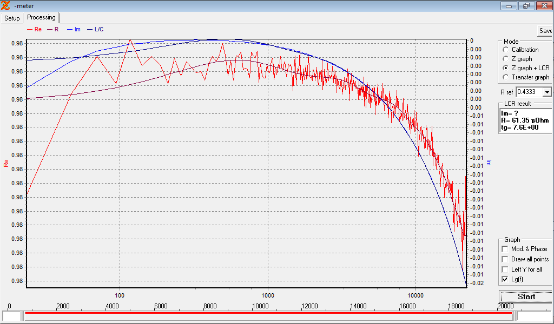Toggle the Lg(f) checkbox
The image size is (554, 324).
[x=505, y=279]
